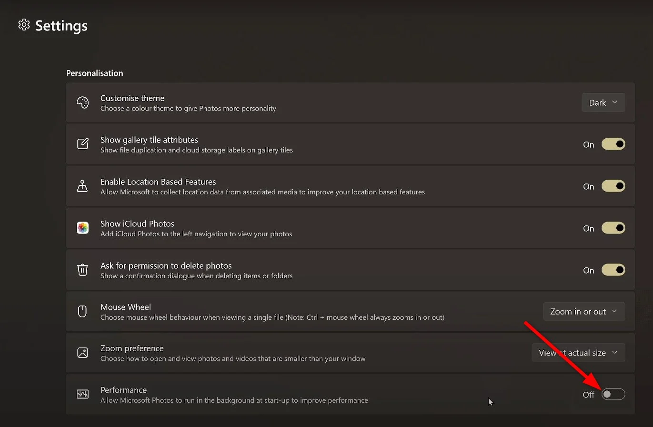Click the Location Based Features pin icon
The height and width of the screenshot is (427, 653).
[x=82, y=186]
